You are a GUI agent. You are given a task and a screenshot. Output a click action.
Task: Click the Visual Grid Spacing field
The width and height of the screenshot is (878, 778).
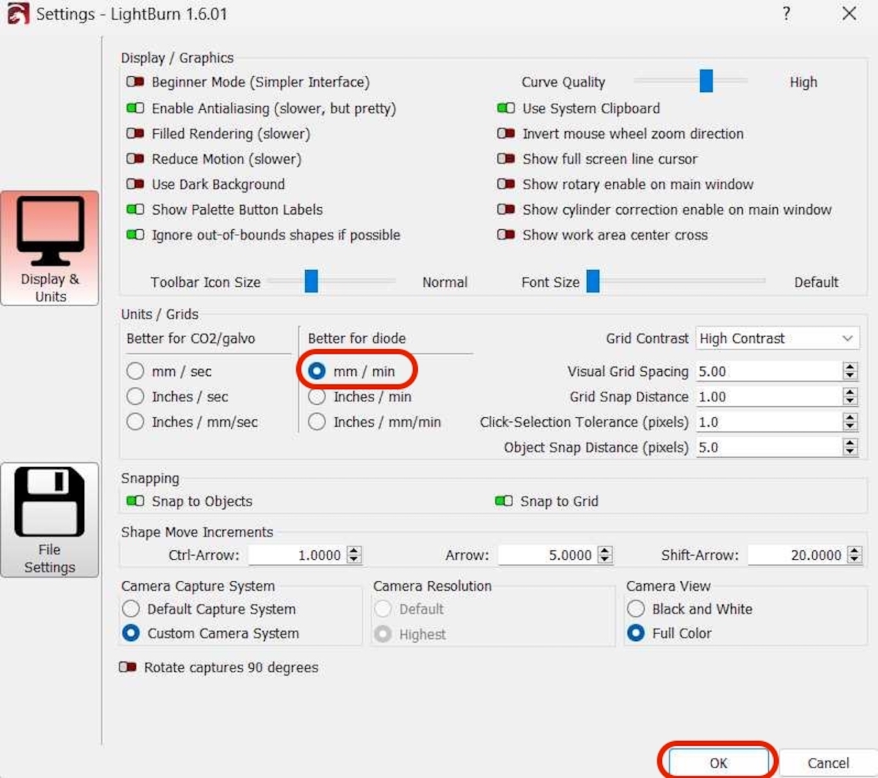coord(768,371)
